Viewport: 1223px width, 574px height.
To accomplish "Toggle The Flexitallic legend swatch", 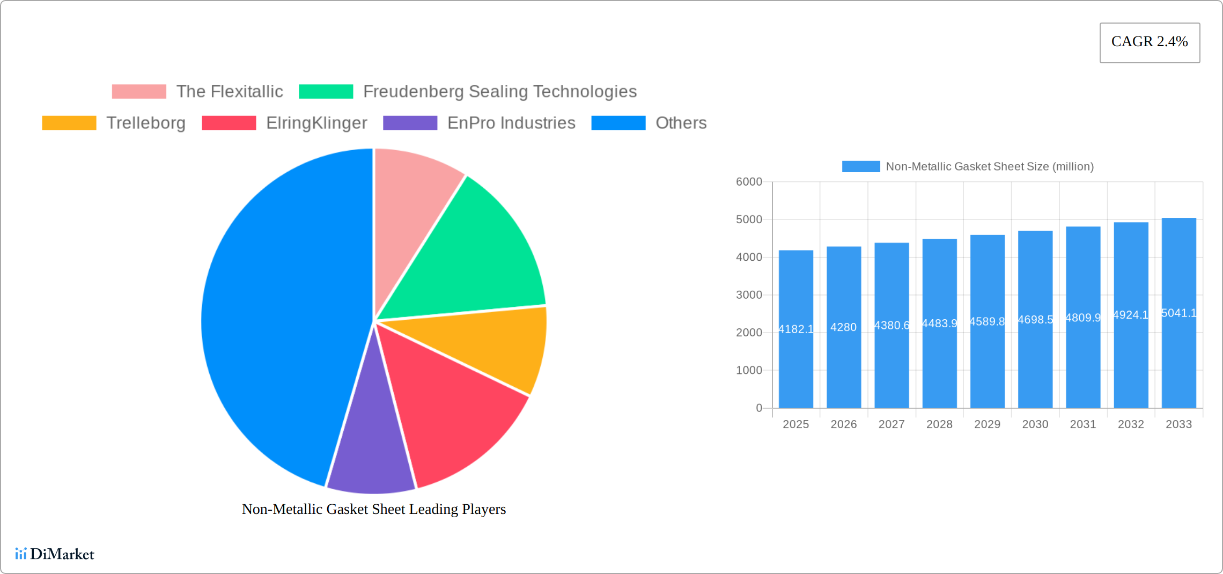I will pos(139,92).
